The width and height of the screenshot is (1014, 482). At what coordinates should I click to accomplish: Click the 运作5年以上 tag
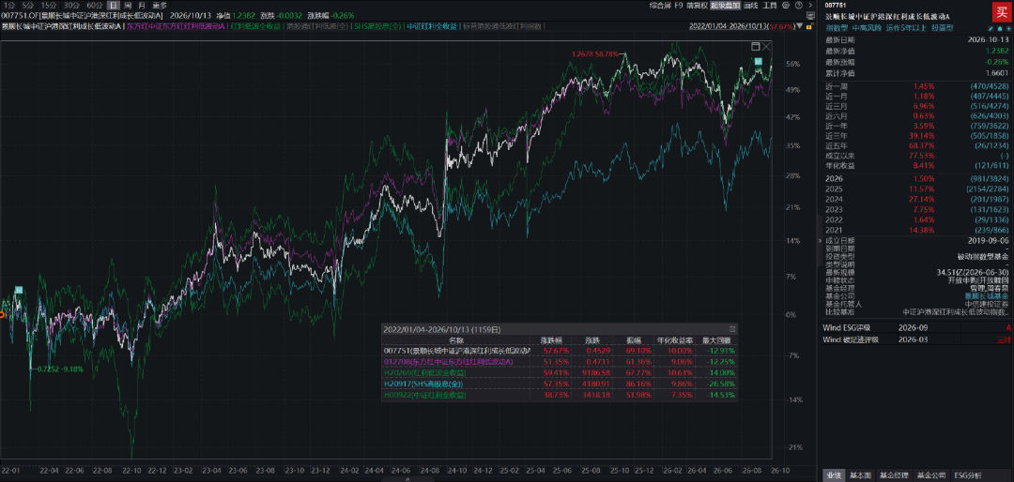[906, 28]
